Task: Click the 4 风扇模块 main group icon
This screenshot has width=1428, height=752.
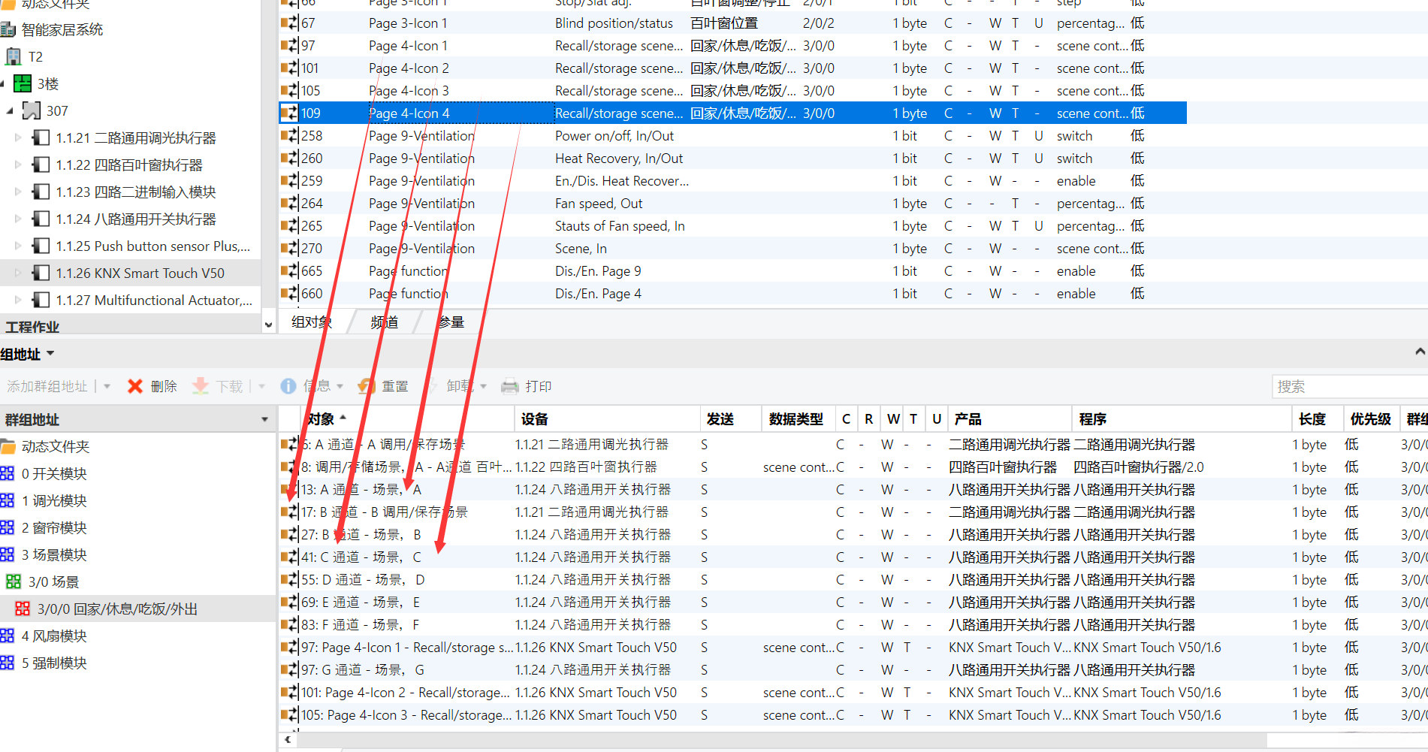Action: [x=8, y=636]
